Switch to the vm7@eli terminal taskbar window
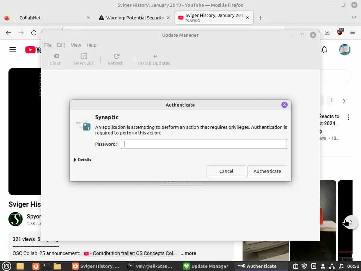Screen dimensions: 361x271 tap(150, 266)
